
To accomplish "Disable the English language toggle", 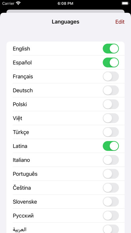I will [111, 49].
